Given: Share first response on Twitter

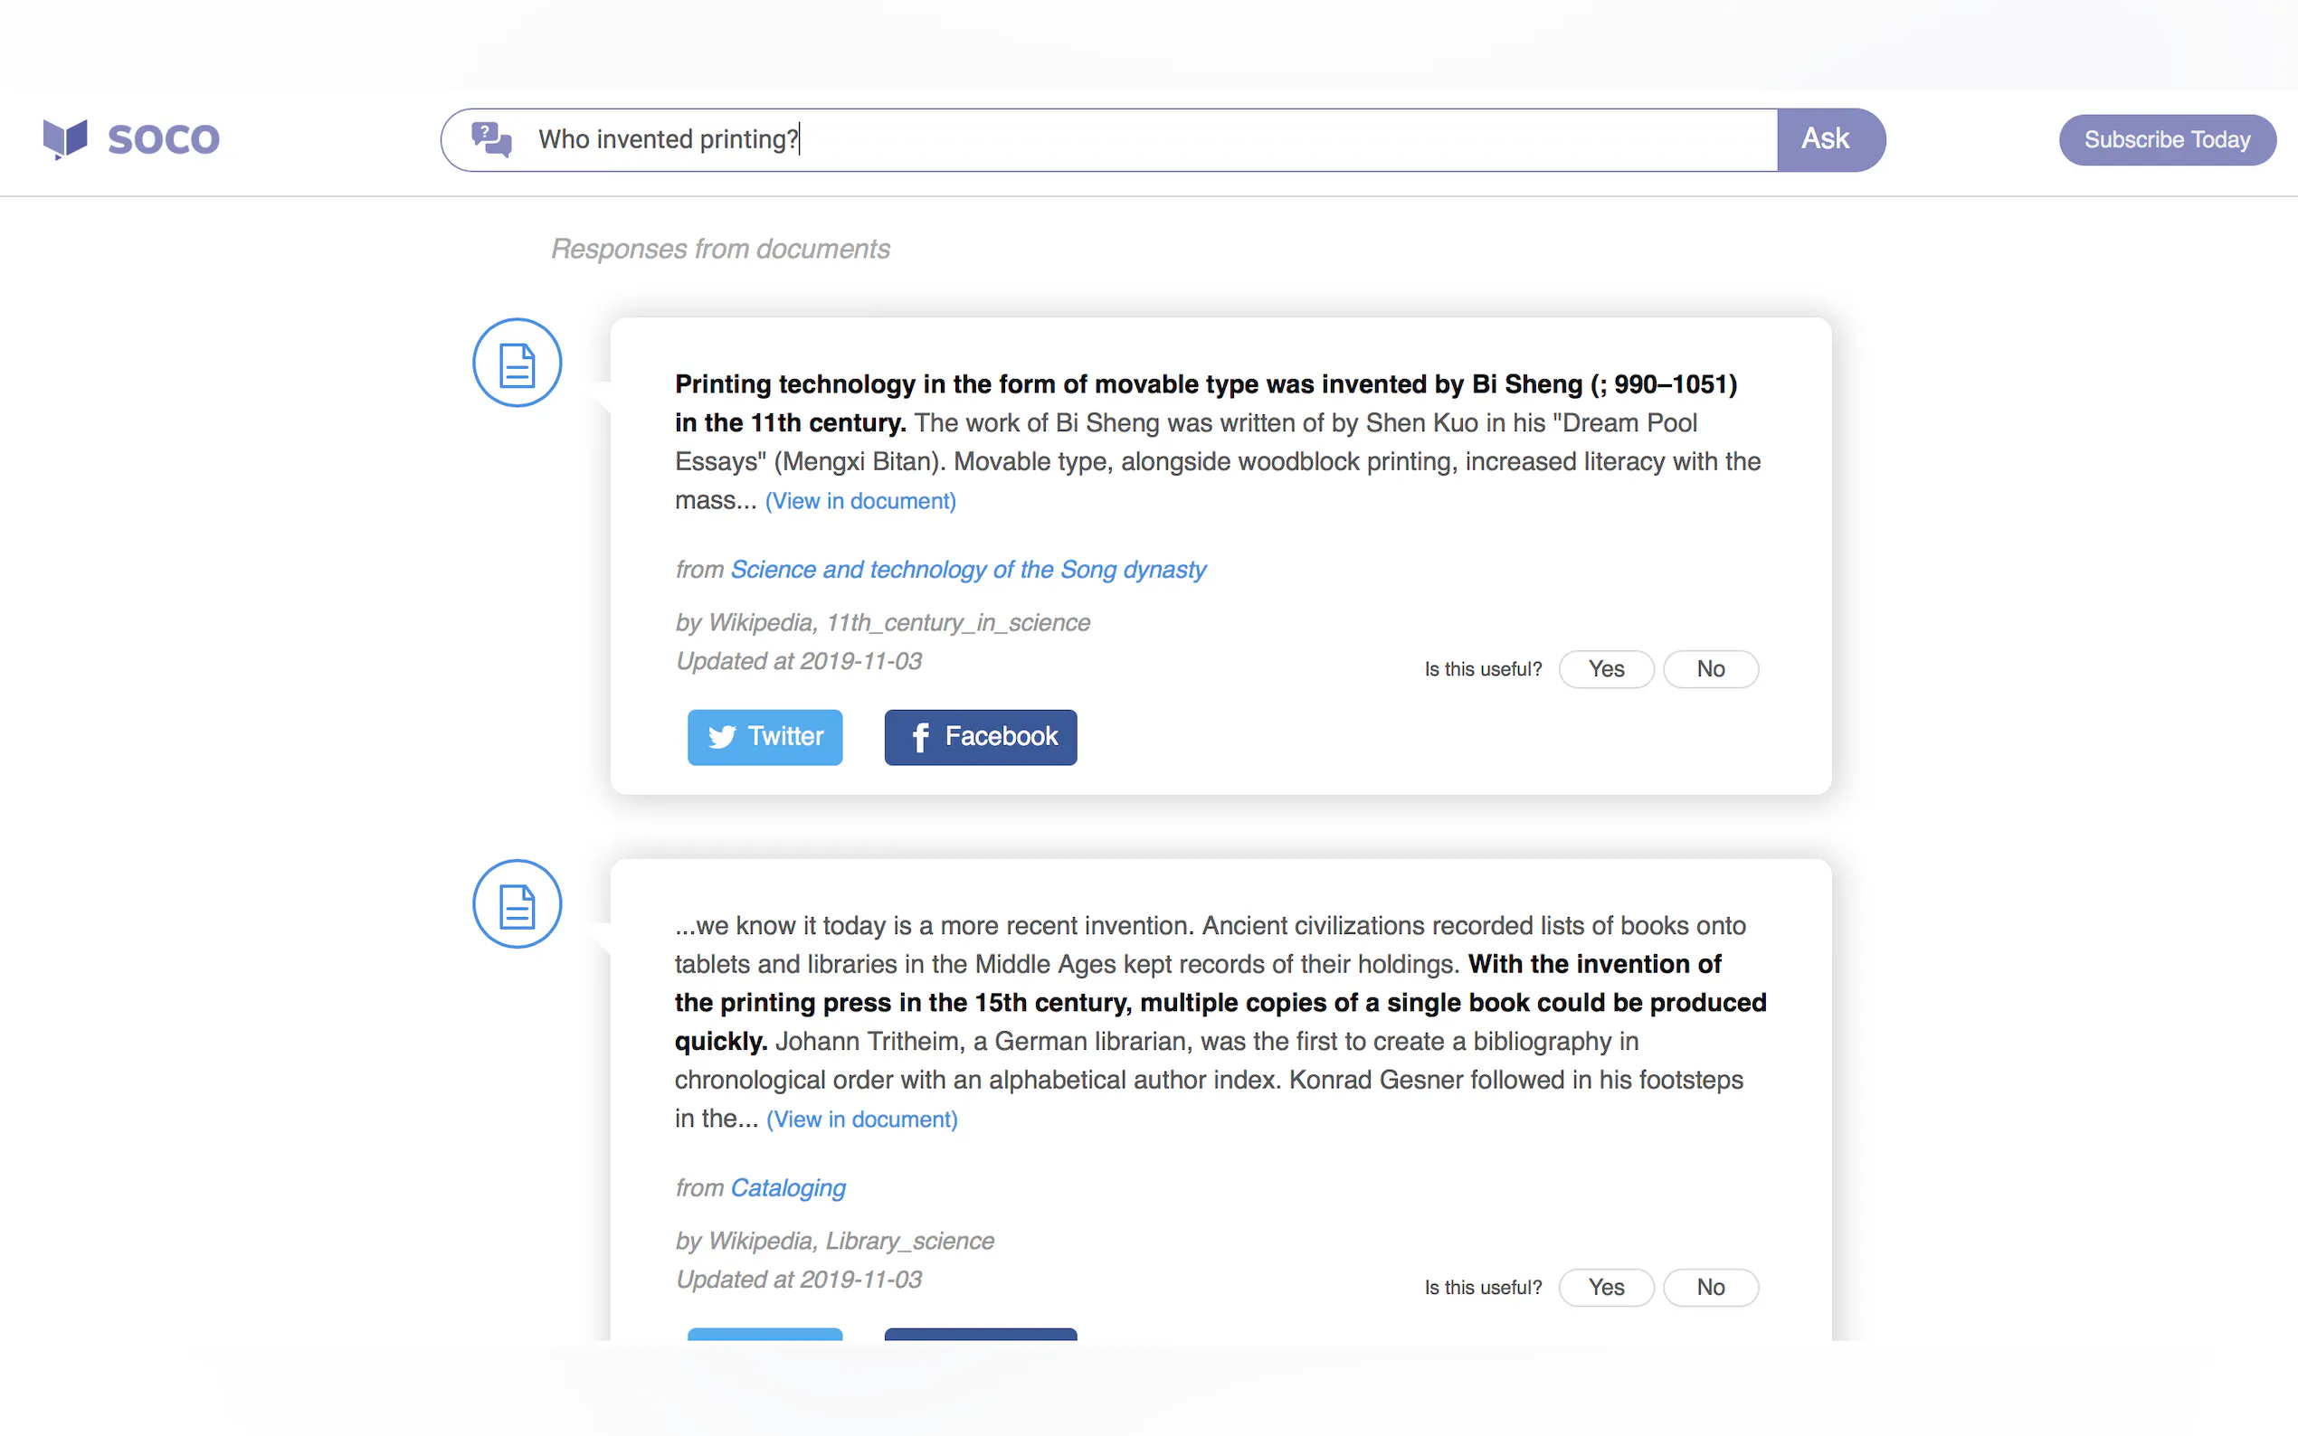Looking at the screenshot, I should (764, 737).
